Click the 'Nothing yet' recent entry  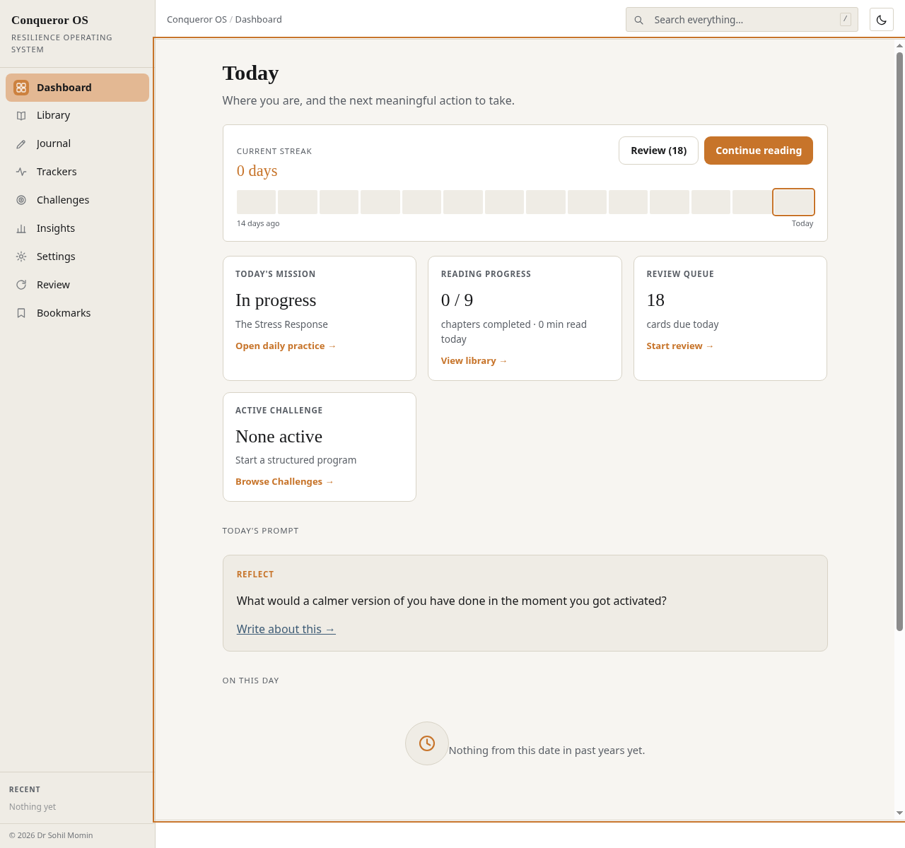tap(33, 807)
